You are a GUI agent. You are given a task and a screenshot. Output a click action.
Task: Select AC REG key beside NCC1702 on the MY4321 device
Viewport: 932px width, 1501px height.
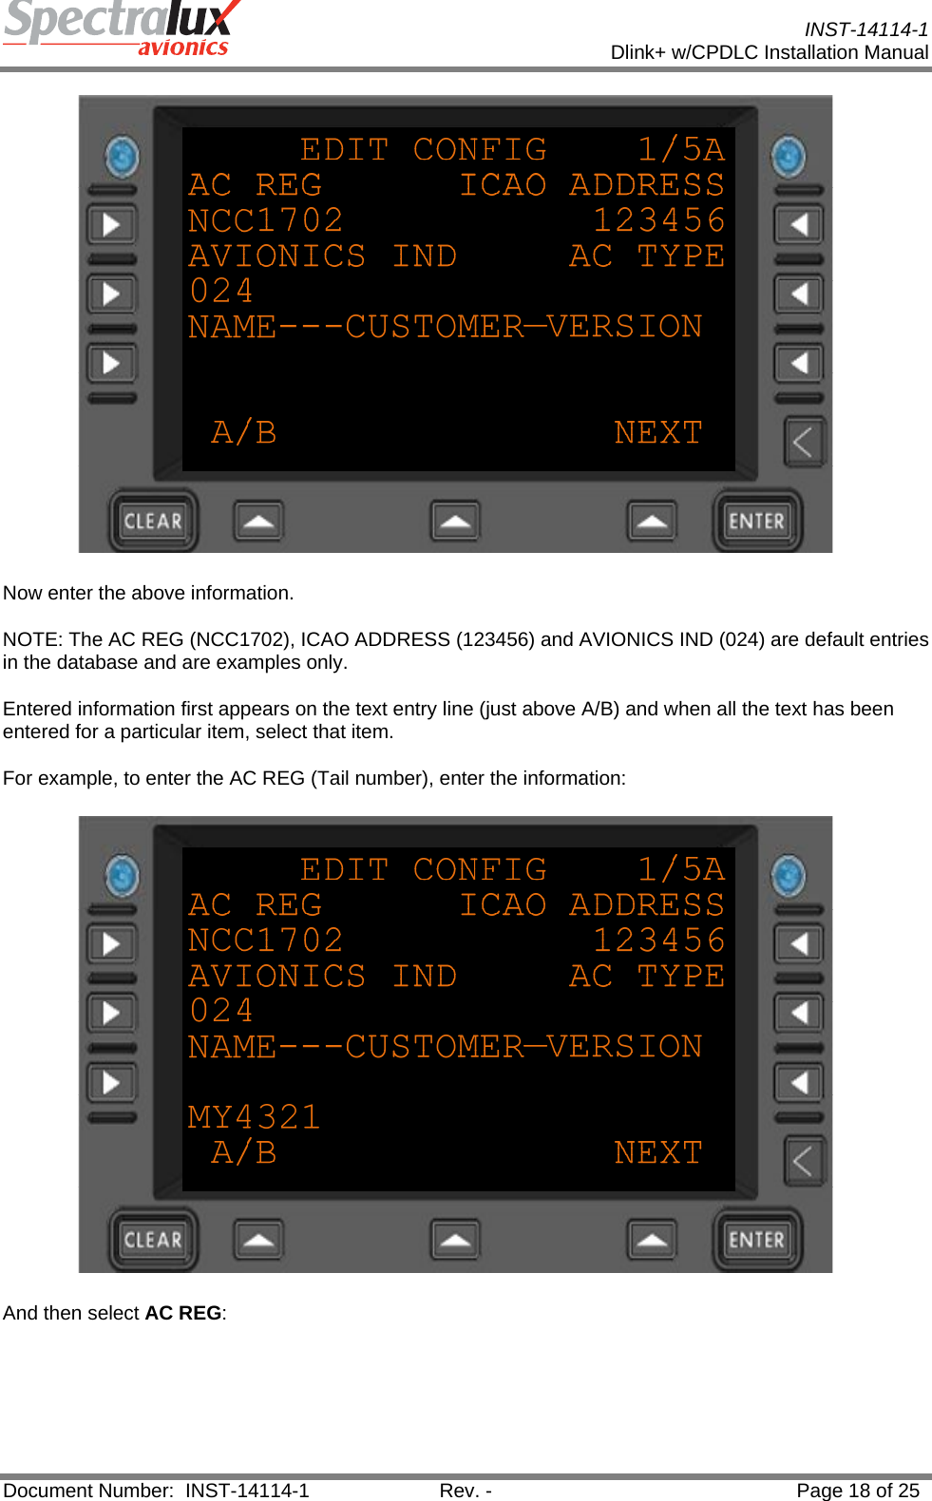pos(112,944)
